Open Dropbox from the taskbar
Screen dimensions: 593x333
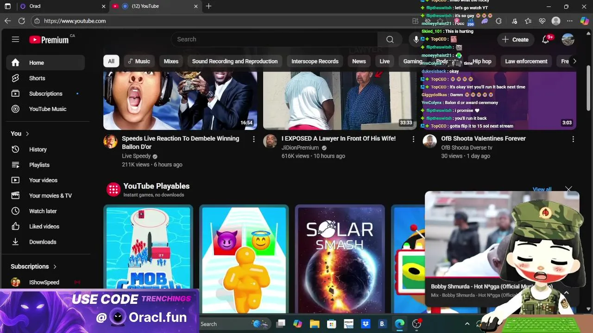(366, 324)
